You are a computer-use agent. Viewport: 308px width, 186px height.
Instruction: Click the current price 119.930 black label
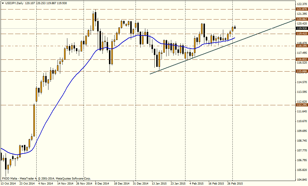coord(302,28)
